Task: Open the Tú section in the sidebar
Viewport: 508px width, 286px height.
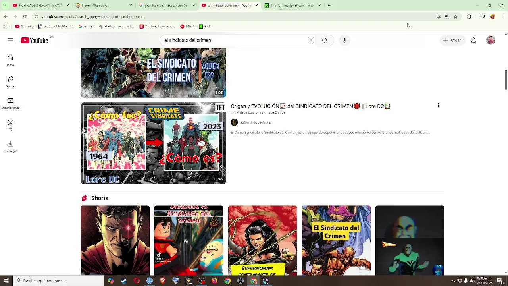Action: tap(10, 125)
